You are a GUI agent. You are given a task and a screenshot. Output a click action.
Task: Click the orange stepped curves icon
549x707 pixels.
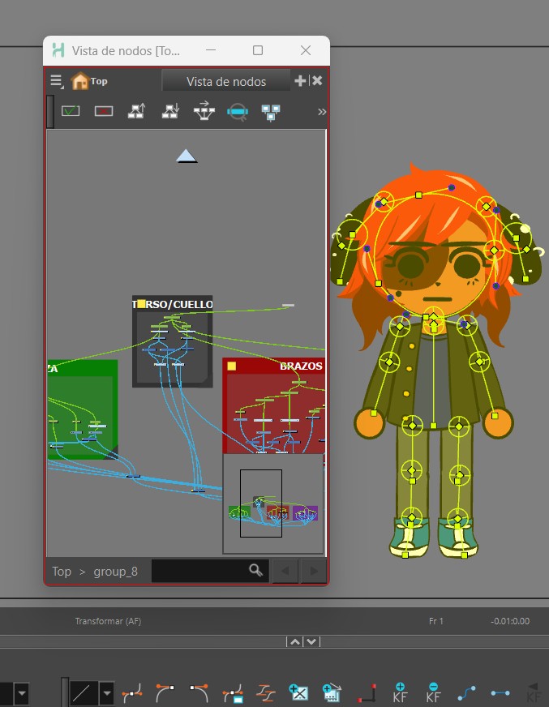pos(266,693)
